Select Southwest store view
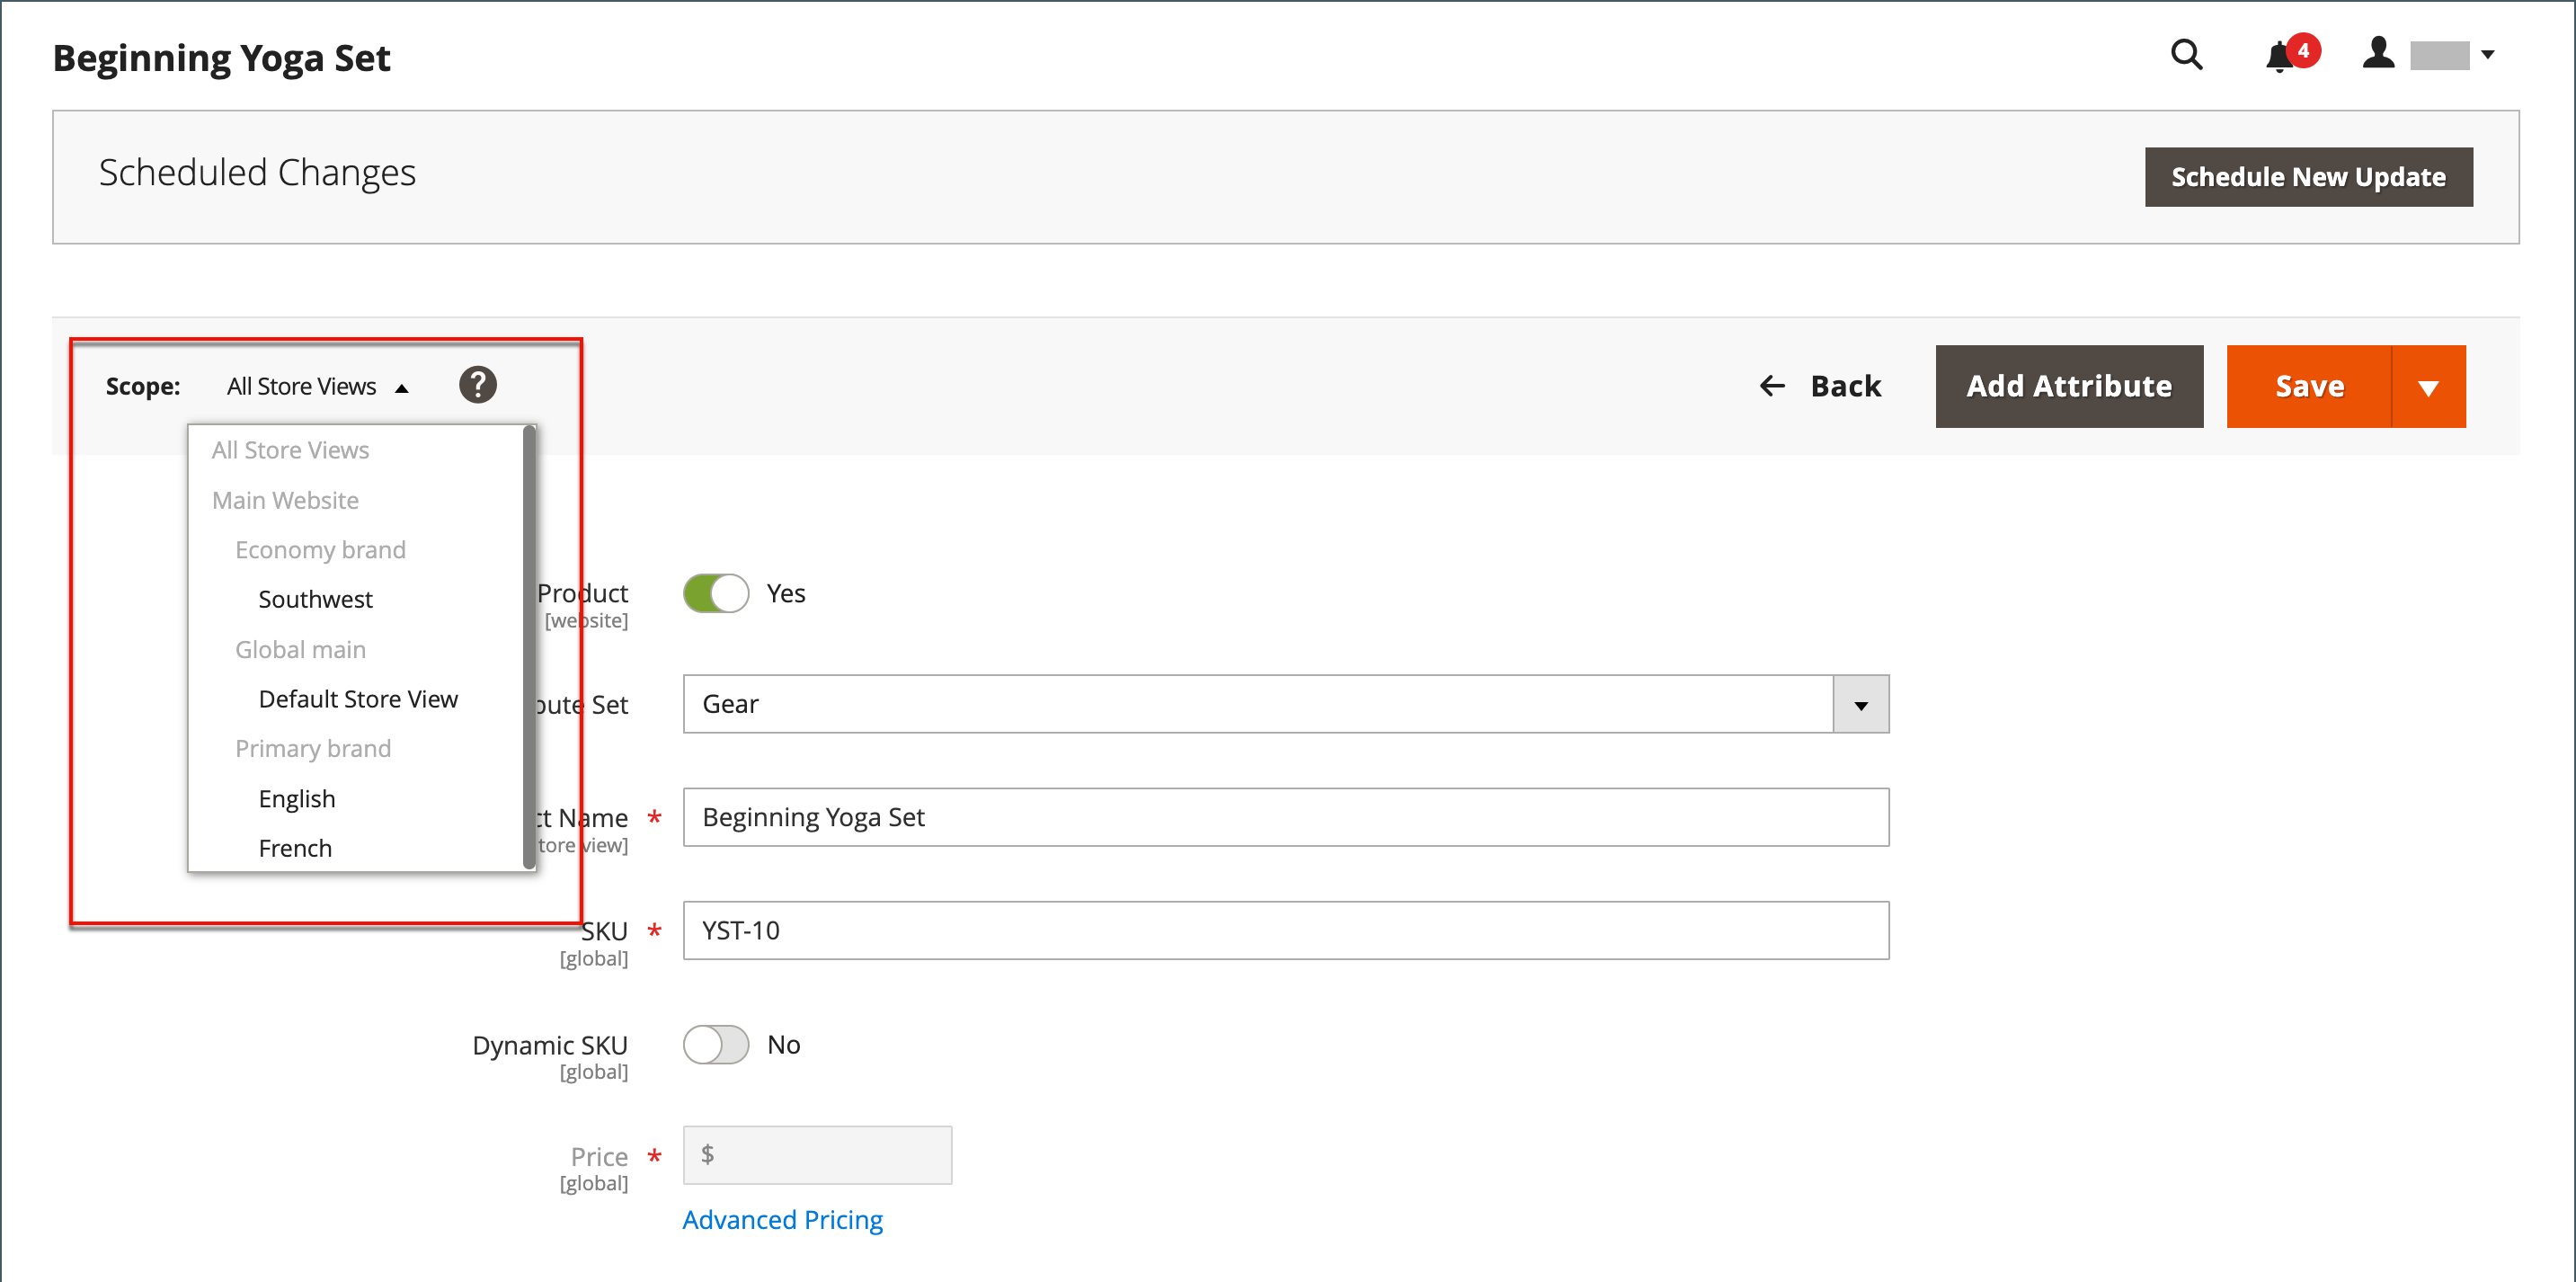The image size is (2576, 1282). tap(315, 599)
